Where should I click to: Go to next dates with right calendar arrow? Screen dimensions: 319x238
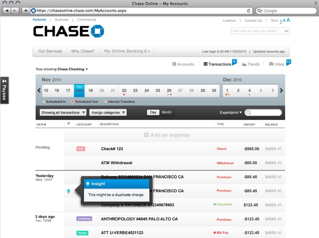(x=281, y=90)
